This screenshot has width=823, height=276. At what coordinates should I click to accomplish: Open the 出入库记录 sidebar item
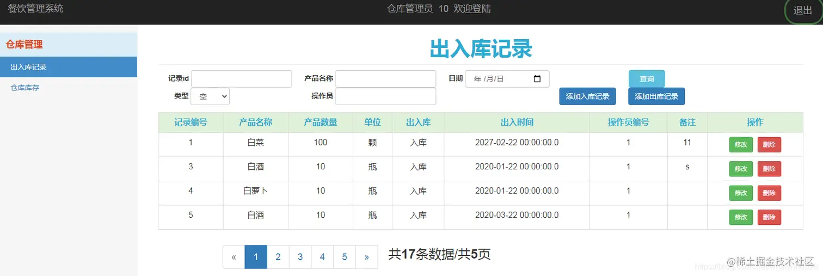(69, 67)
